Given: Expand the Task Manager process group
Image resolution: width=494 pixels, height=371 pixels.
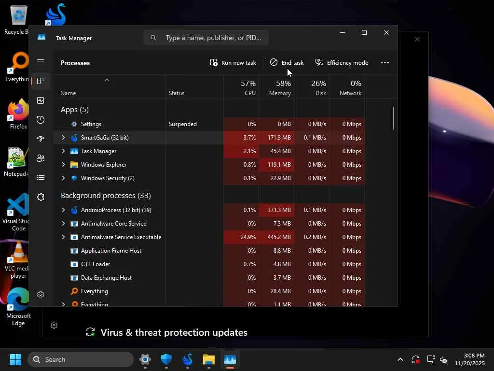Looking at the screenshot, I should [63, 151].
